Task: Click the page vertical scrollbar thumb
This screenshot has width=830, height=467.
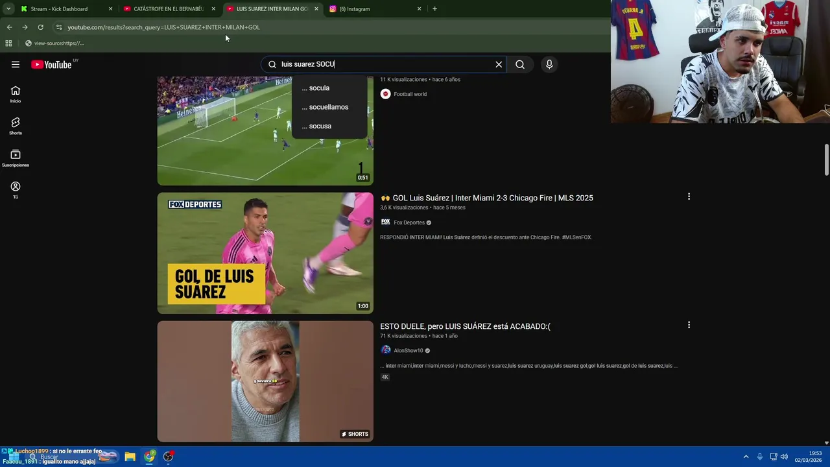Action: point(826,160)
